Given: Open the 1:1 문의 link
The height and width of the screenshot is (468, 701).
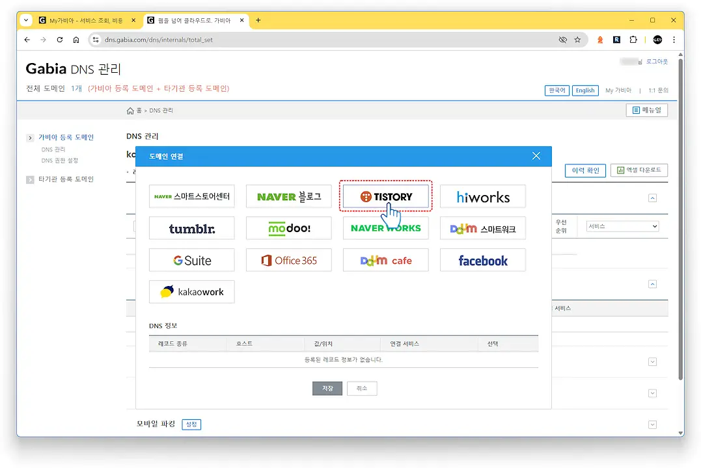Looking at the screenshot, I should coord(658,90).
